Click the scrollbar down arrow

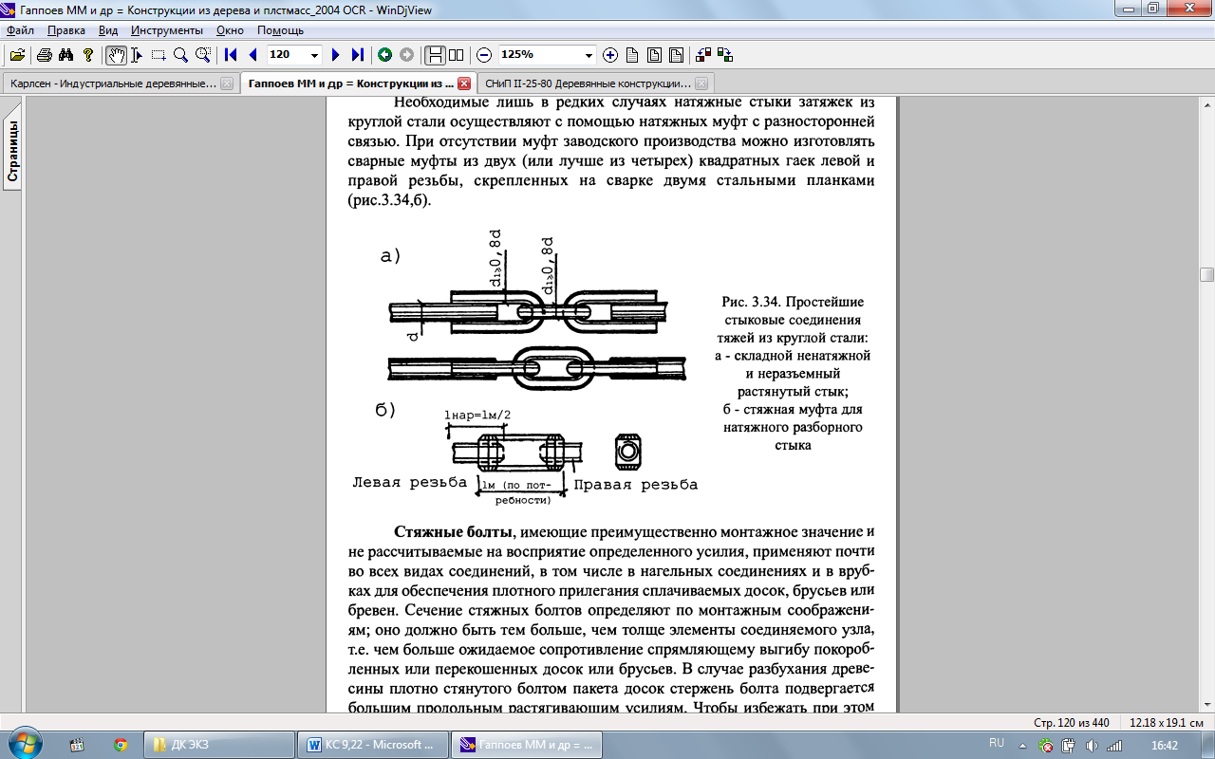[1206, 705]
